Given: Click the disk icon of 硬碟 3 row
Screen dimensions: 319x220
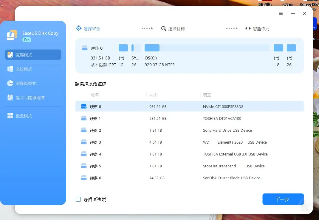Looking at the screenshot, I should point(84,142).
